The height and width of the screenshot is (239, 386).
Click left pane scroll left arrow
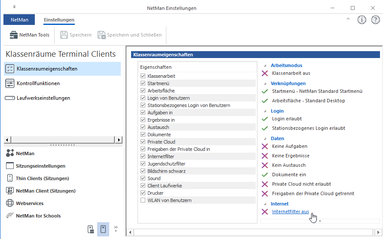(x=7, y=140)
